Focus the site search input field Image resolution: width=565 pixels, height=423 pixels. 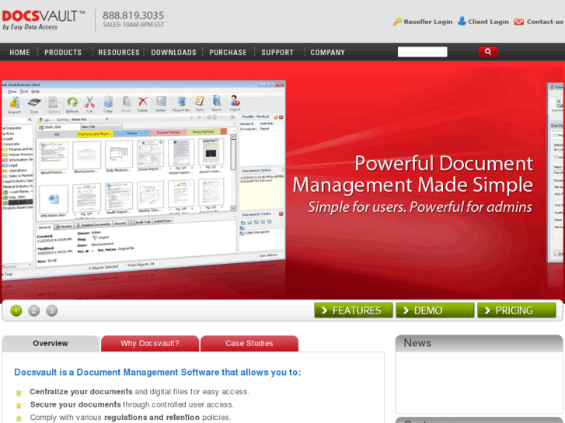[422, 52]
